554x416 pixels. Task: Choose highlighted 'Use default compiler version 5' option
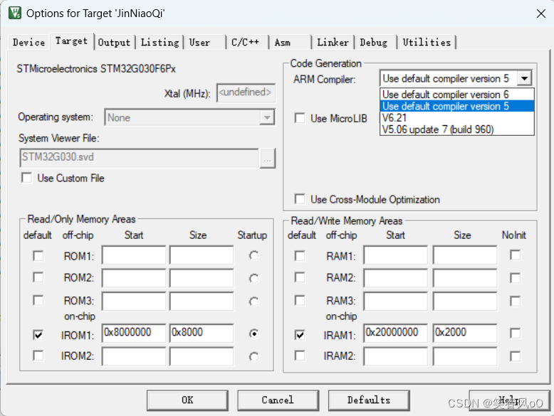click(456, 106)
